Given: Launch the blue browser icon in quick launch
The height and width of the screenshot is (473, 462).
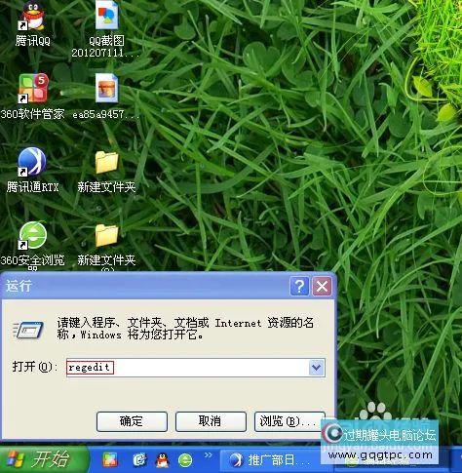Looking at the screenshot, I should (x=139, y=460).
